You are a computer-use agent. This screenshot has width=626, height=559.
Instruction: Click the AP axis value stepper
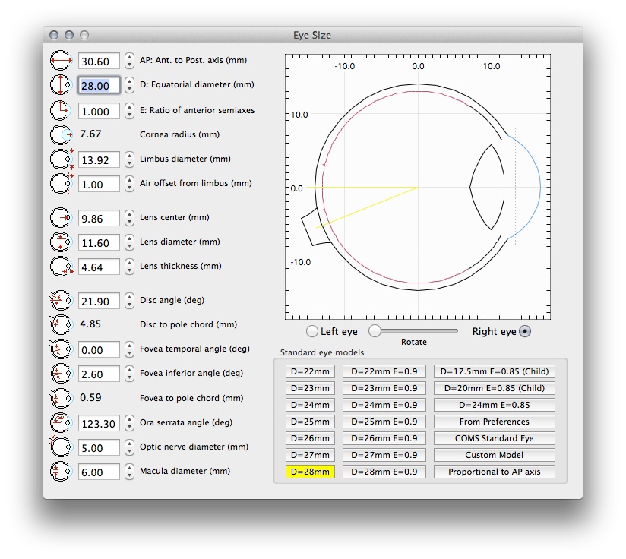[x=129, y=62]
